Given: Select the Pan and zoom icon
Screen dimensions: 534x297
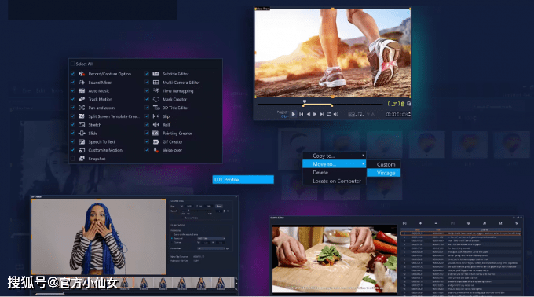Looking at the screenshot, I should point(82,108).
